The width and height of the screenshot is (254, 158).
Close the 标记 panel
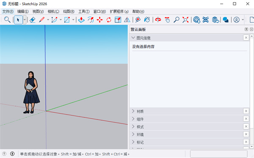click(x=246, y=142)
